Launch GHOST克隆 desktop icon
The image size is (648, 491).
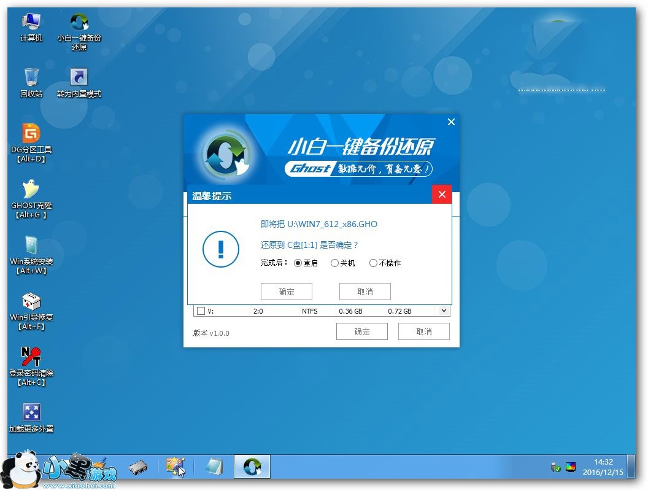(31, 199)
